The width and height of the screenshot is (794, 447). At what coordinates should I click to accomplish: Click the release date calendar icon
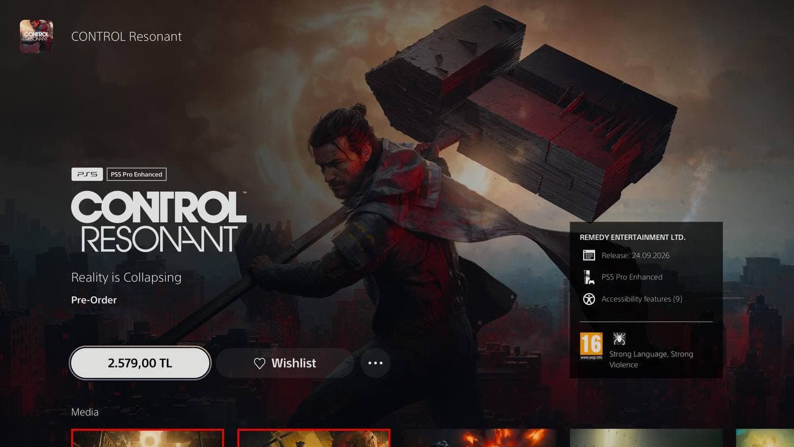tap(589, 255)
